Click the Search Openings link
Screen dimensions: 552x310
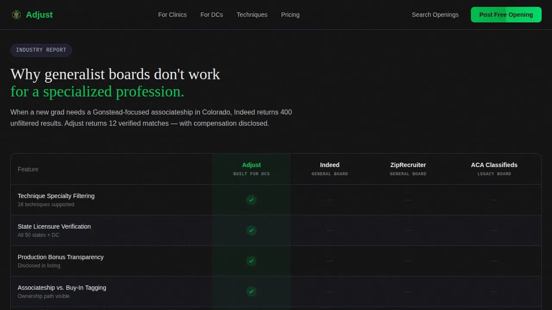click(x=435, y=15)
